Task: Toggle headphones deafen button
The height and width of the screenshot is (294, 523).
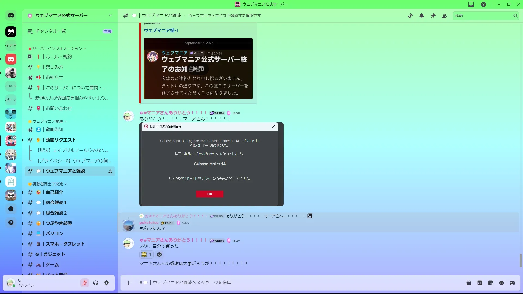Action: coord(96,283)
